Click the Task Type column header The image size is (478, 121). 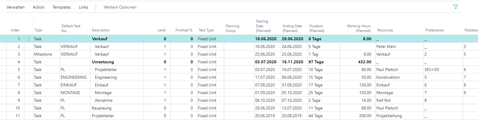206,30
